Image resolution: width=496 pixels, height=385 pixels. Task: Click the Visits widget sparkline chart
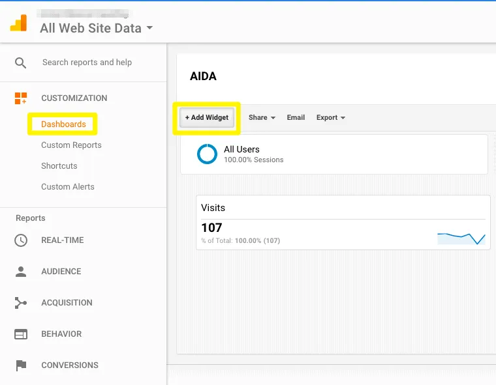click(x=461, y=238)
